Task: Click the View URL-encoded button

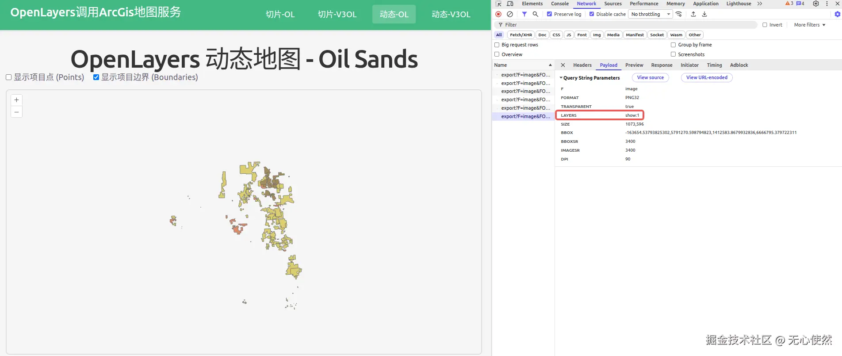Action: tap(707, 77)
